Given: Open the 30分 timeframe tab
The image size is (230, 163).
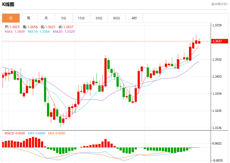Looking at the screenshot, I should (x=99, y=18).
